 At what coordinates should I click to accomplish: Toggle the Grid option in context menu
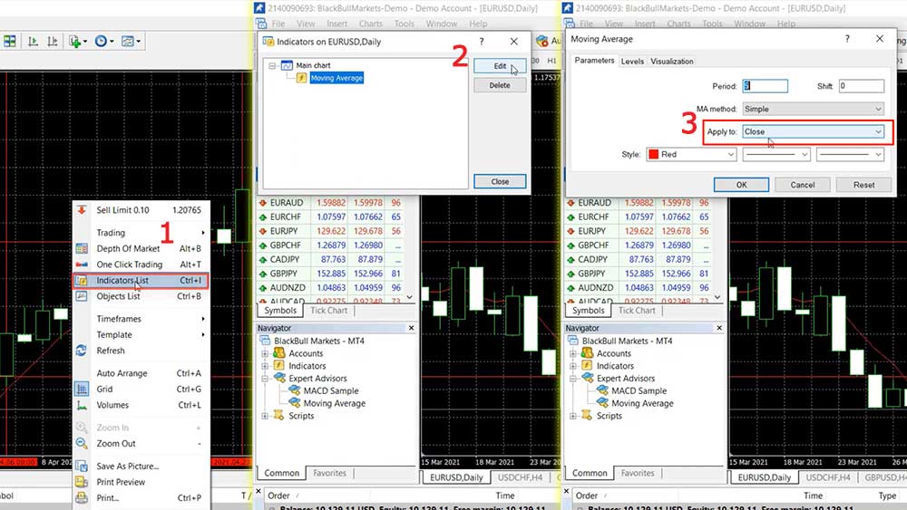141,390
